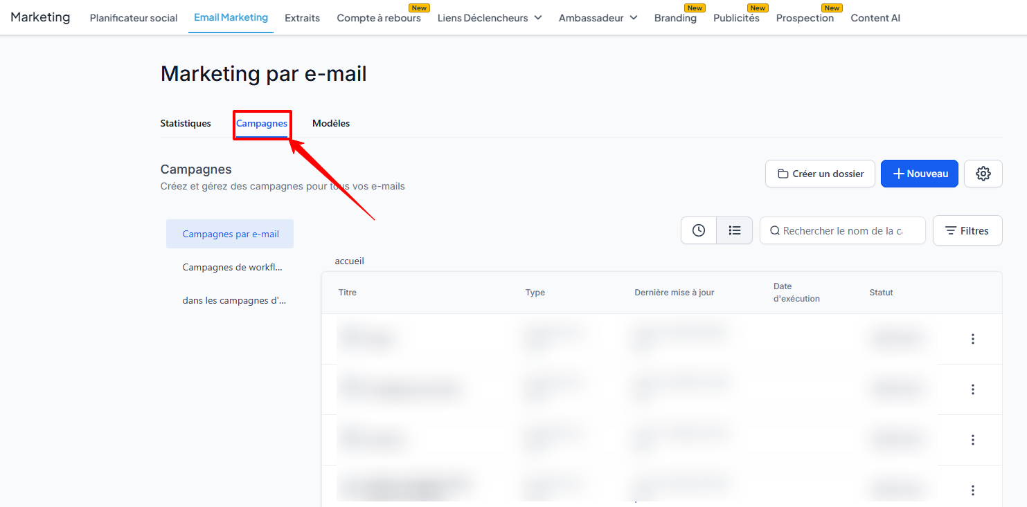Open the campaigns settings gear icon
The image size is (1027, 507).
[983, 174]
